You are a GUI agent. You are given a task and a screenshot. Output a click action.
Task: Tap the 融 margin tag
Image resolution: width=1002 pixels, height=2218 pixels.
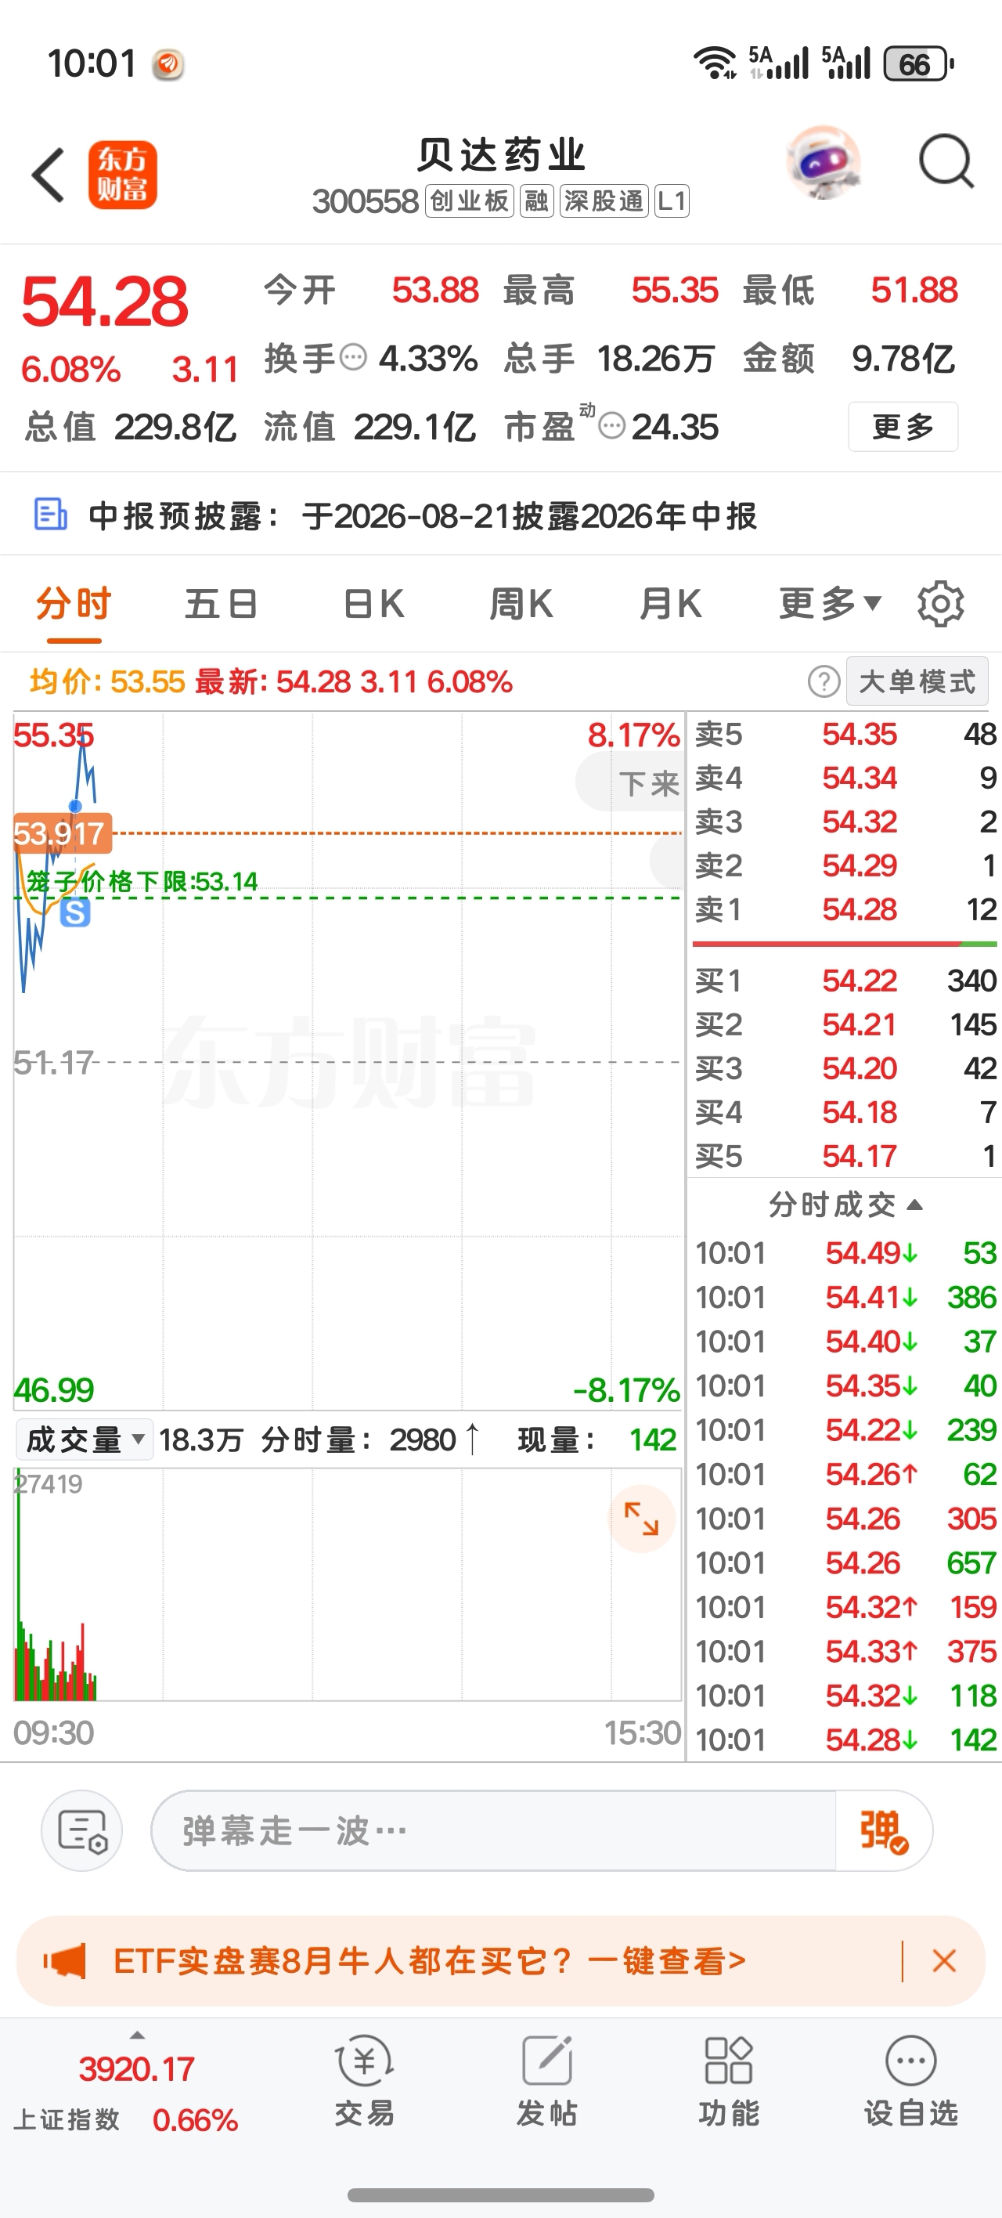point(536,201)
